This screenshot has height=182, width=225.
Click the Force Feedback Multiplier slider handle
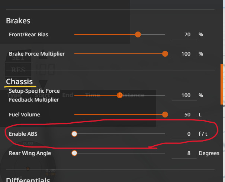[120, 95]
